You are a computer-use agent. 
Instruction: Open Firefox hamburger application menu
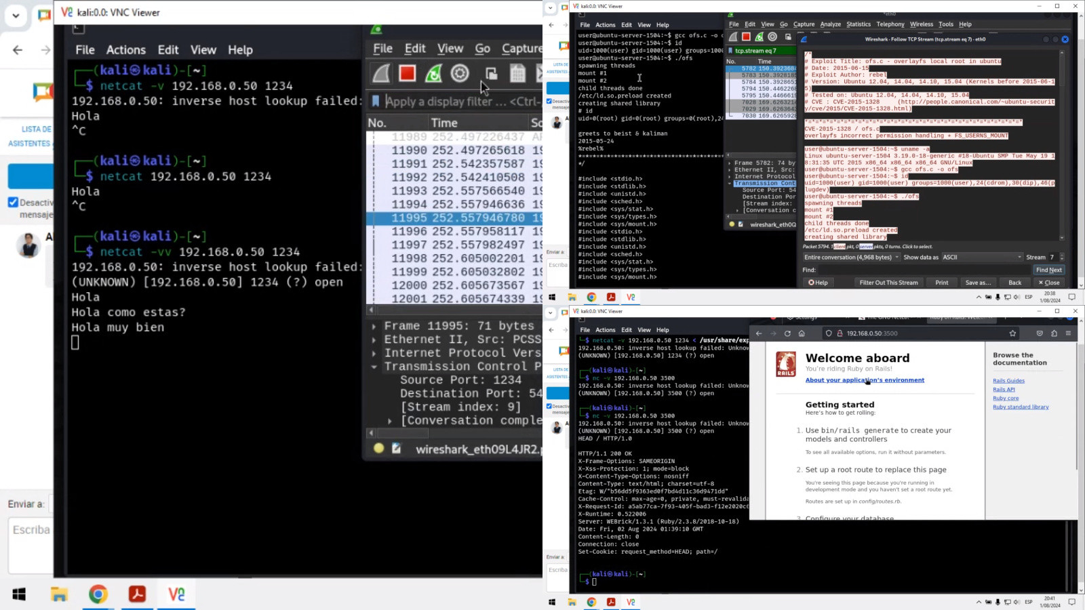(1068, 333)
